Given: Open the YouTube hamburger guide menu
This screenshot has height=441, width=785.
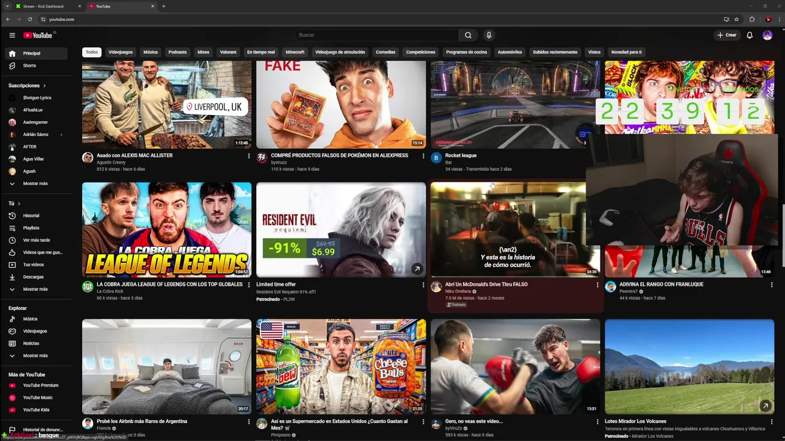Looking at the screenshot, I should coord(12,35).
